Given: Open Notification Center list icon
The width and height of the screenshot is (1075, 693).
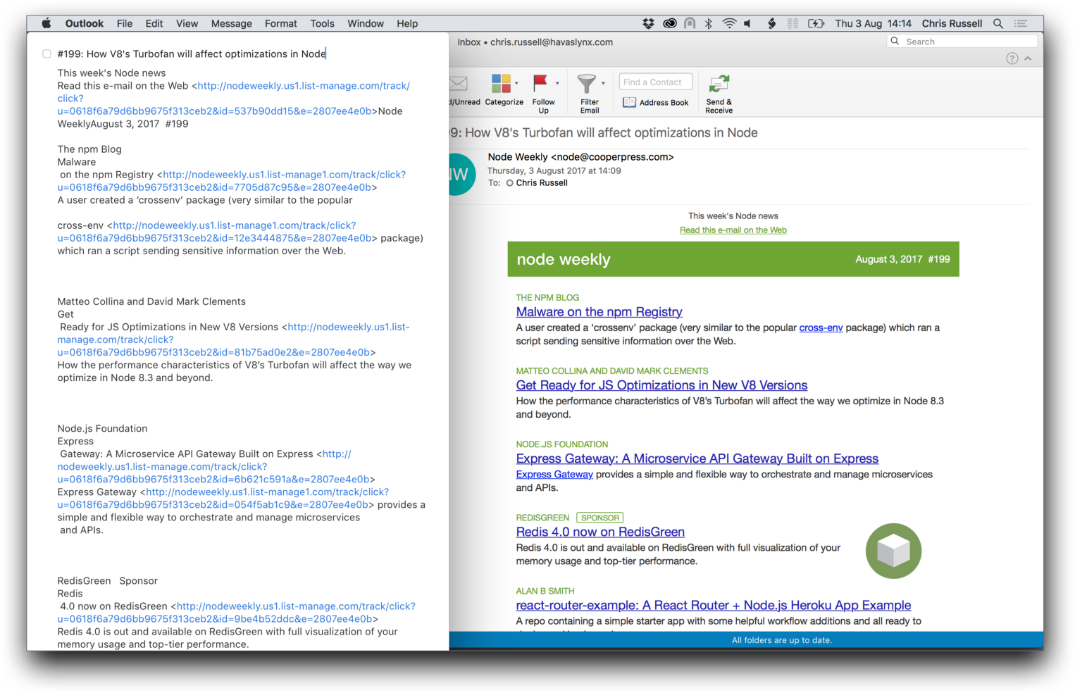Looking at the screenshot, I should point(1021,23).
